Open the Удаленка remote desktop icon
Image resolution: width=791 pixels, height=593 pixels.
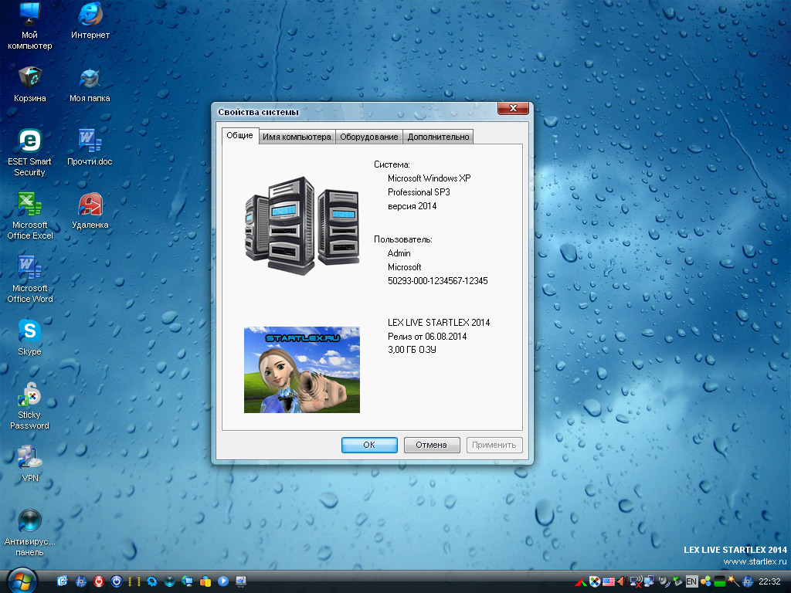click(90, 211)
